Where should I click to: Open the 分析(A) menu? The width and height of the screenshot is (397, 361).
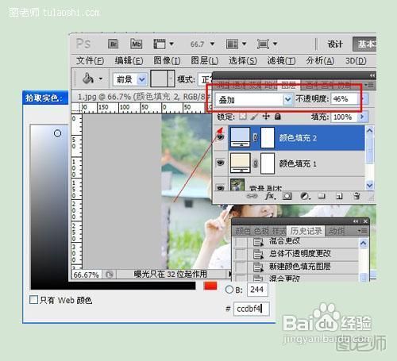click(320, 61)
